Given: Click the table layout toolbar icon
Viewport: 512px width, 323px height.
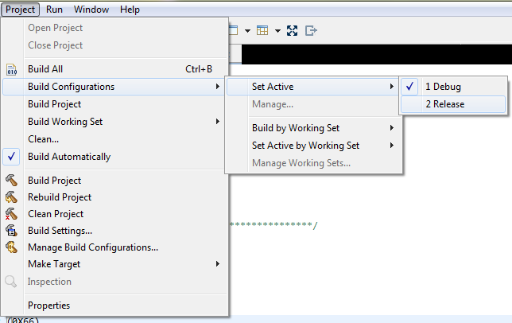Looking at the screenshot, I should pyautogui.click(x=262, y=30).
